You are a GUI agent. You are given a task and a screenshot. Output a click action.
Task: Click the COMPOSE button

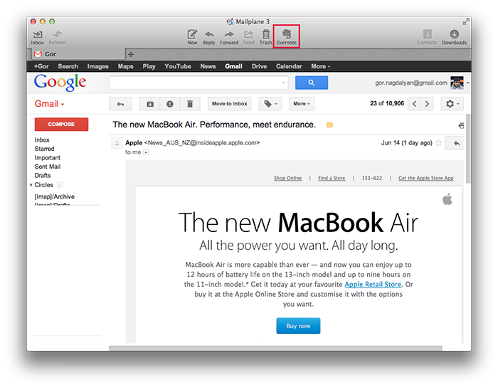(61, 125)
